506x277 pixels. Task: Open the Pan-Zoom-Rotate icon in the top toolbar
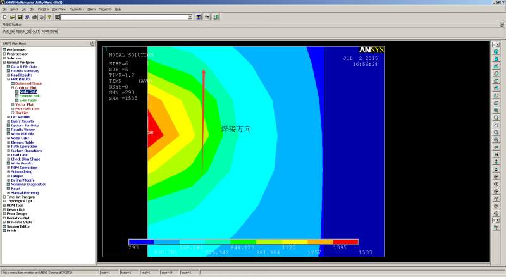(x=27, y=17)
